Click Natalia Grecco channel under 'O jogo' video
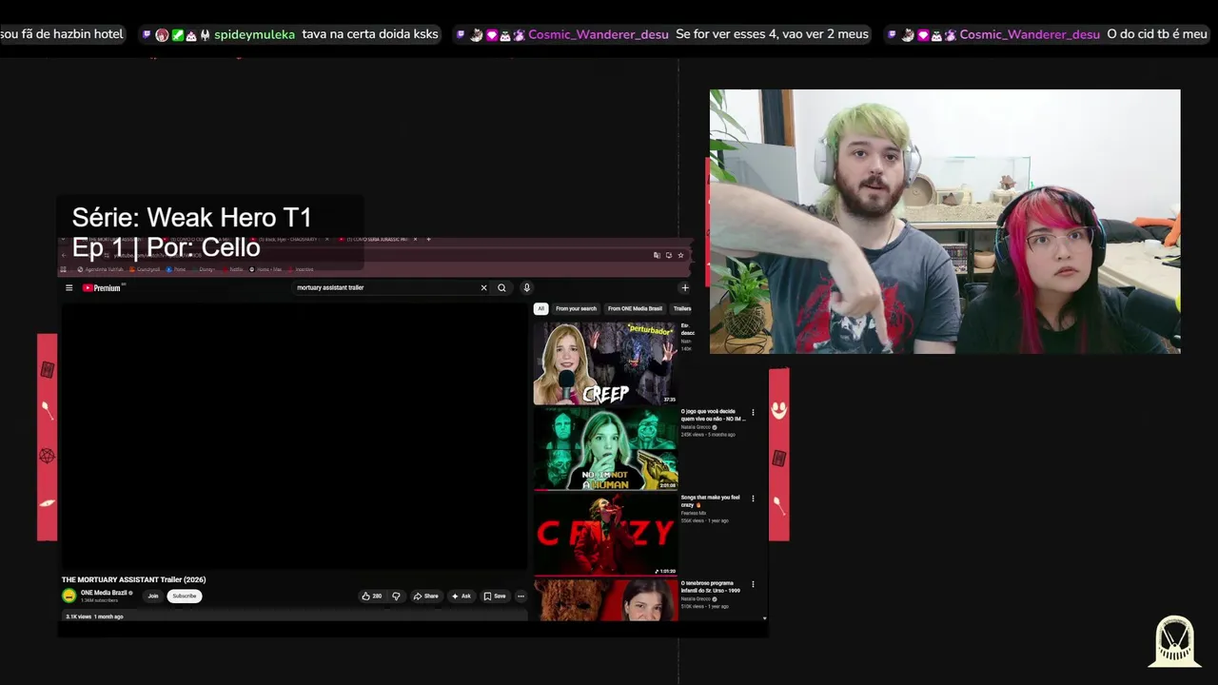Screen dimensions: 1218x685 tap(697, 427)
